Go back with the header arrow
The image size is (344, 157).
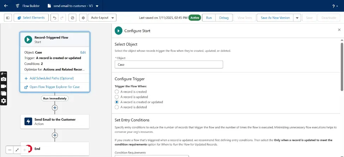(x=6, y=6)
